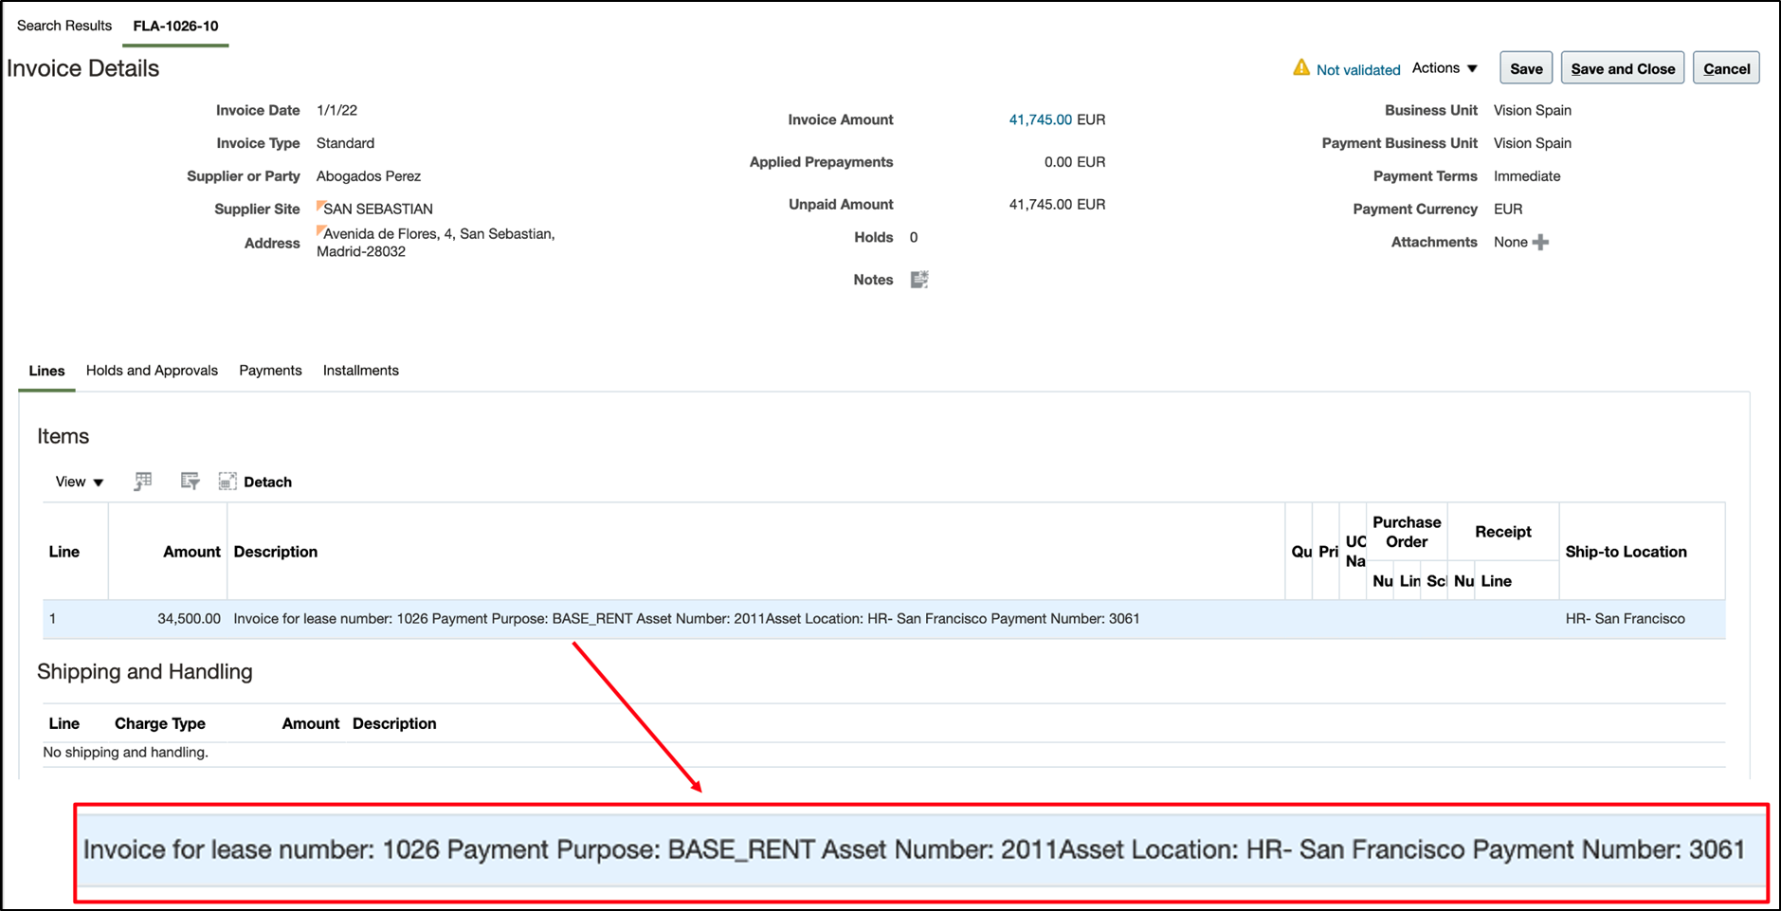The width and height of the screenshot is (1781, 911).
Task: Click the add attachment plus icon
Action: 1541,243
